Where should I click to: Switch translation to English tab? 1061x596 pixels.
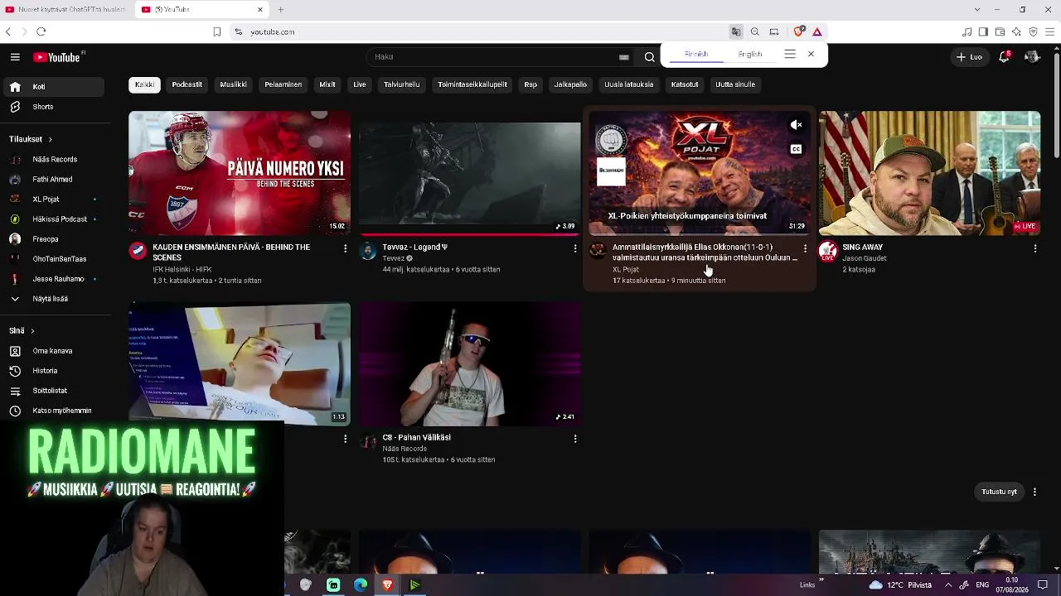(x=750, y=54)
